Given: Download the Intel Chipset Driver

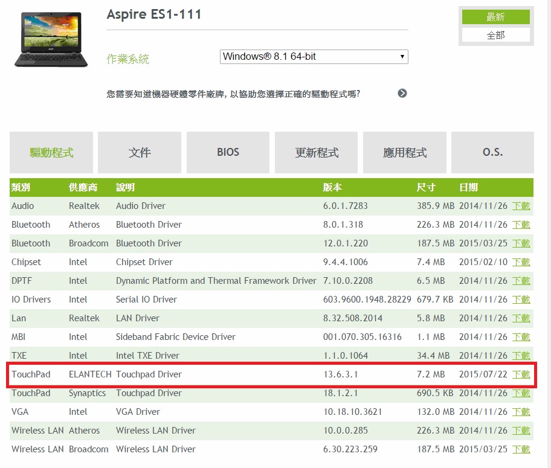Looking at the screenshot, I should (x=521, y=262).
